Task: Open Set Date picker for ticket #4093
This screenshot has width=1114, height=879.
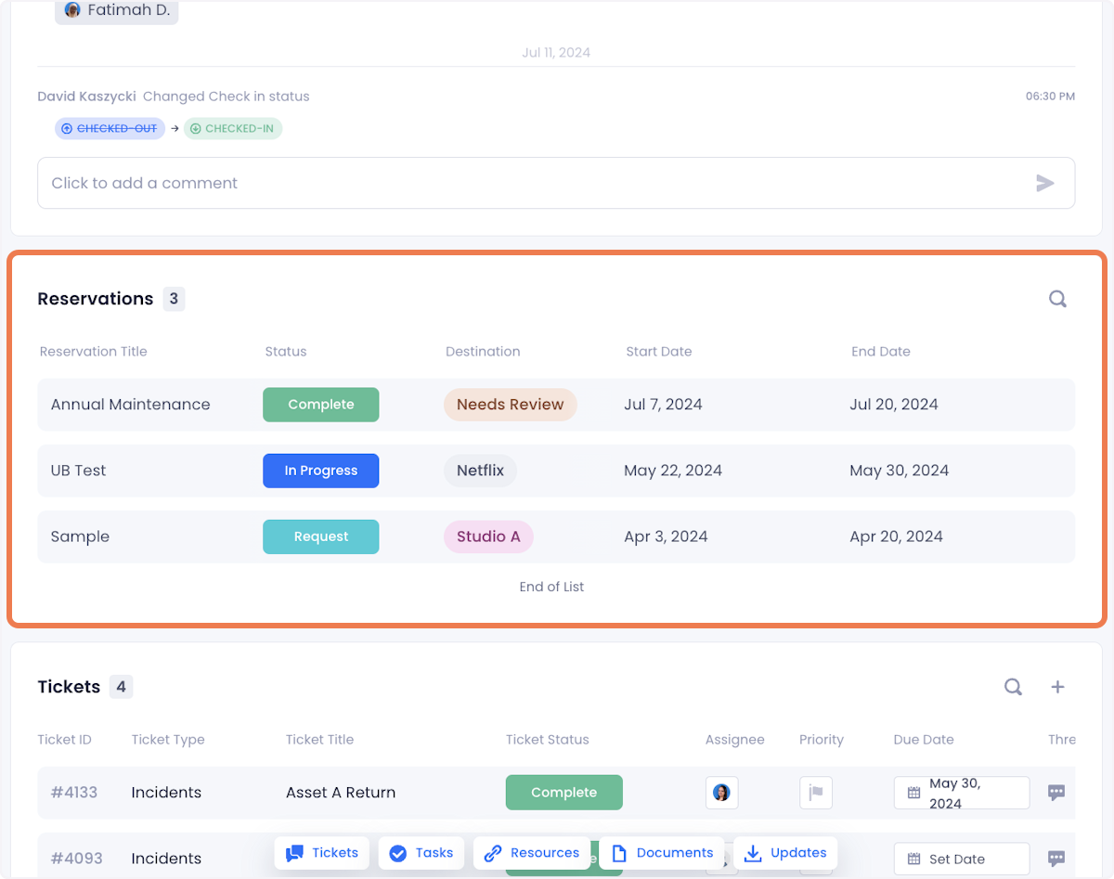Action: 962,859
